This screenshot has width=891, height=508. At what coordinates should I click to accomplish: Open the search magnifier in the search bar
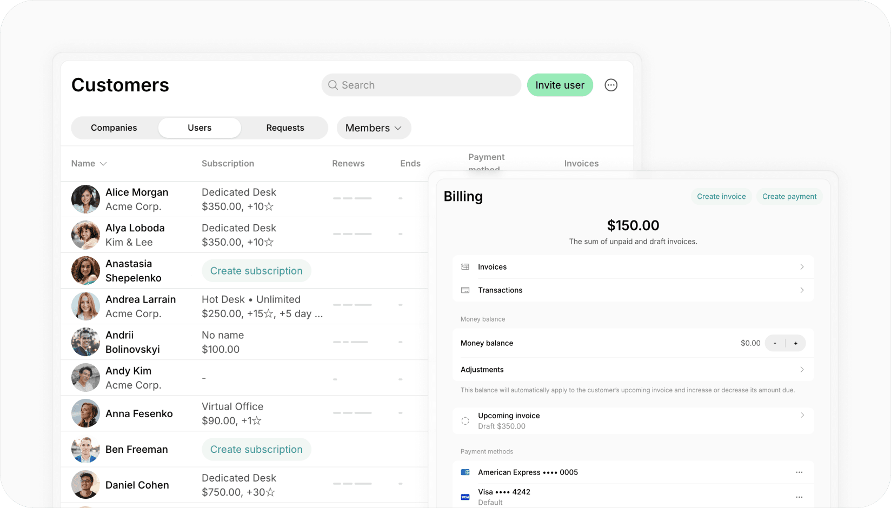[333, 85]
